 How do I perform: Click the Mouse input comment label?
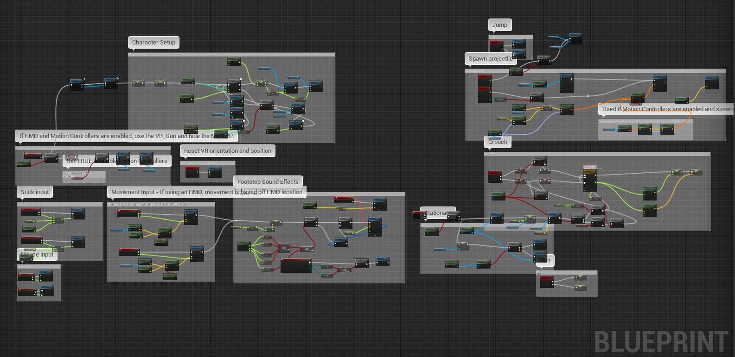[38, 255]
